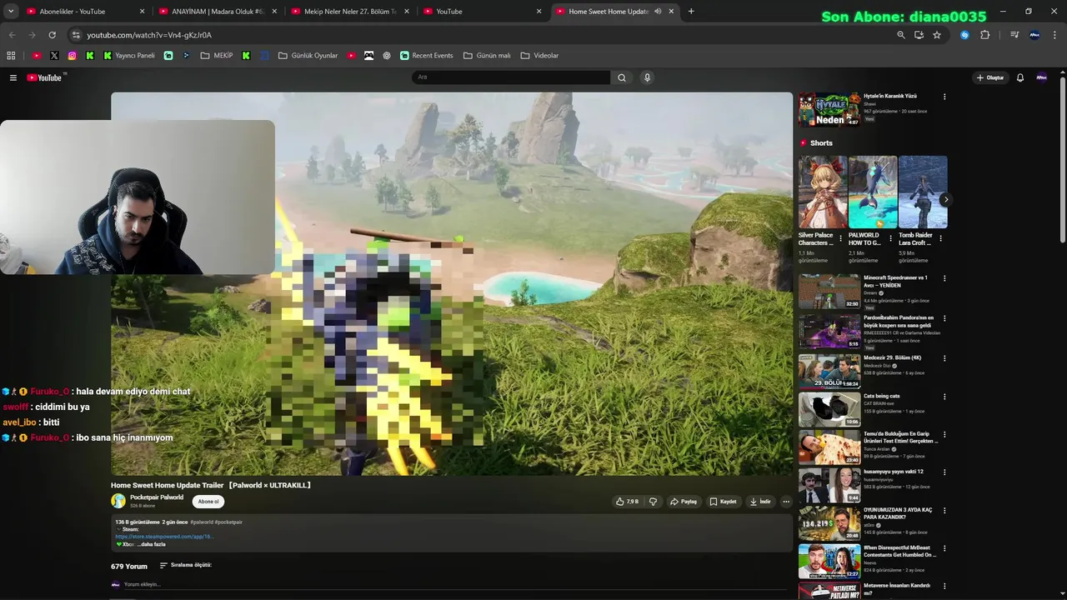Open the MEKİP bookmarks folder
Viewport: 1067px width, 600px height.
217,56
